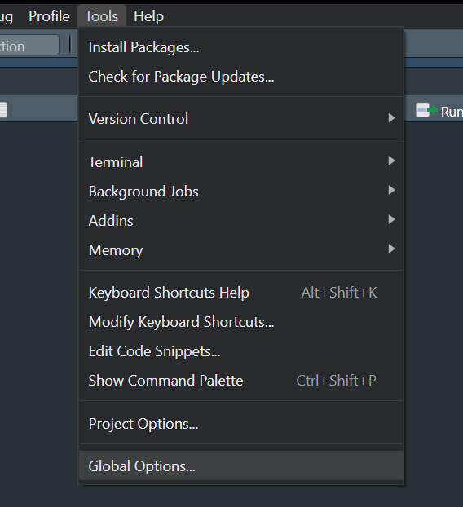Choose Install Packages...
Screen dimensions: 463x507
coord(241,47)
